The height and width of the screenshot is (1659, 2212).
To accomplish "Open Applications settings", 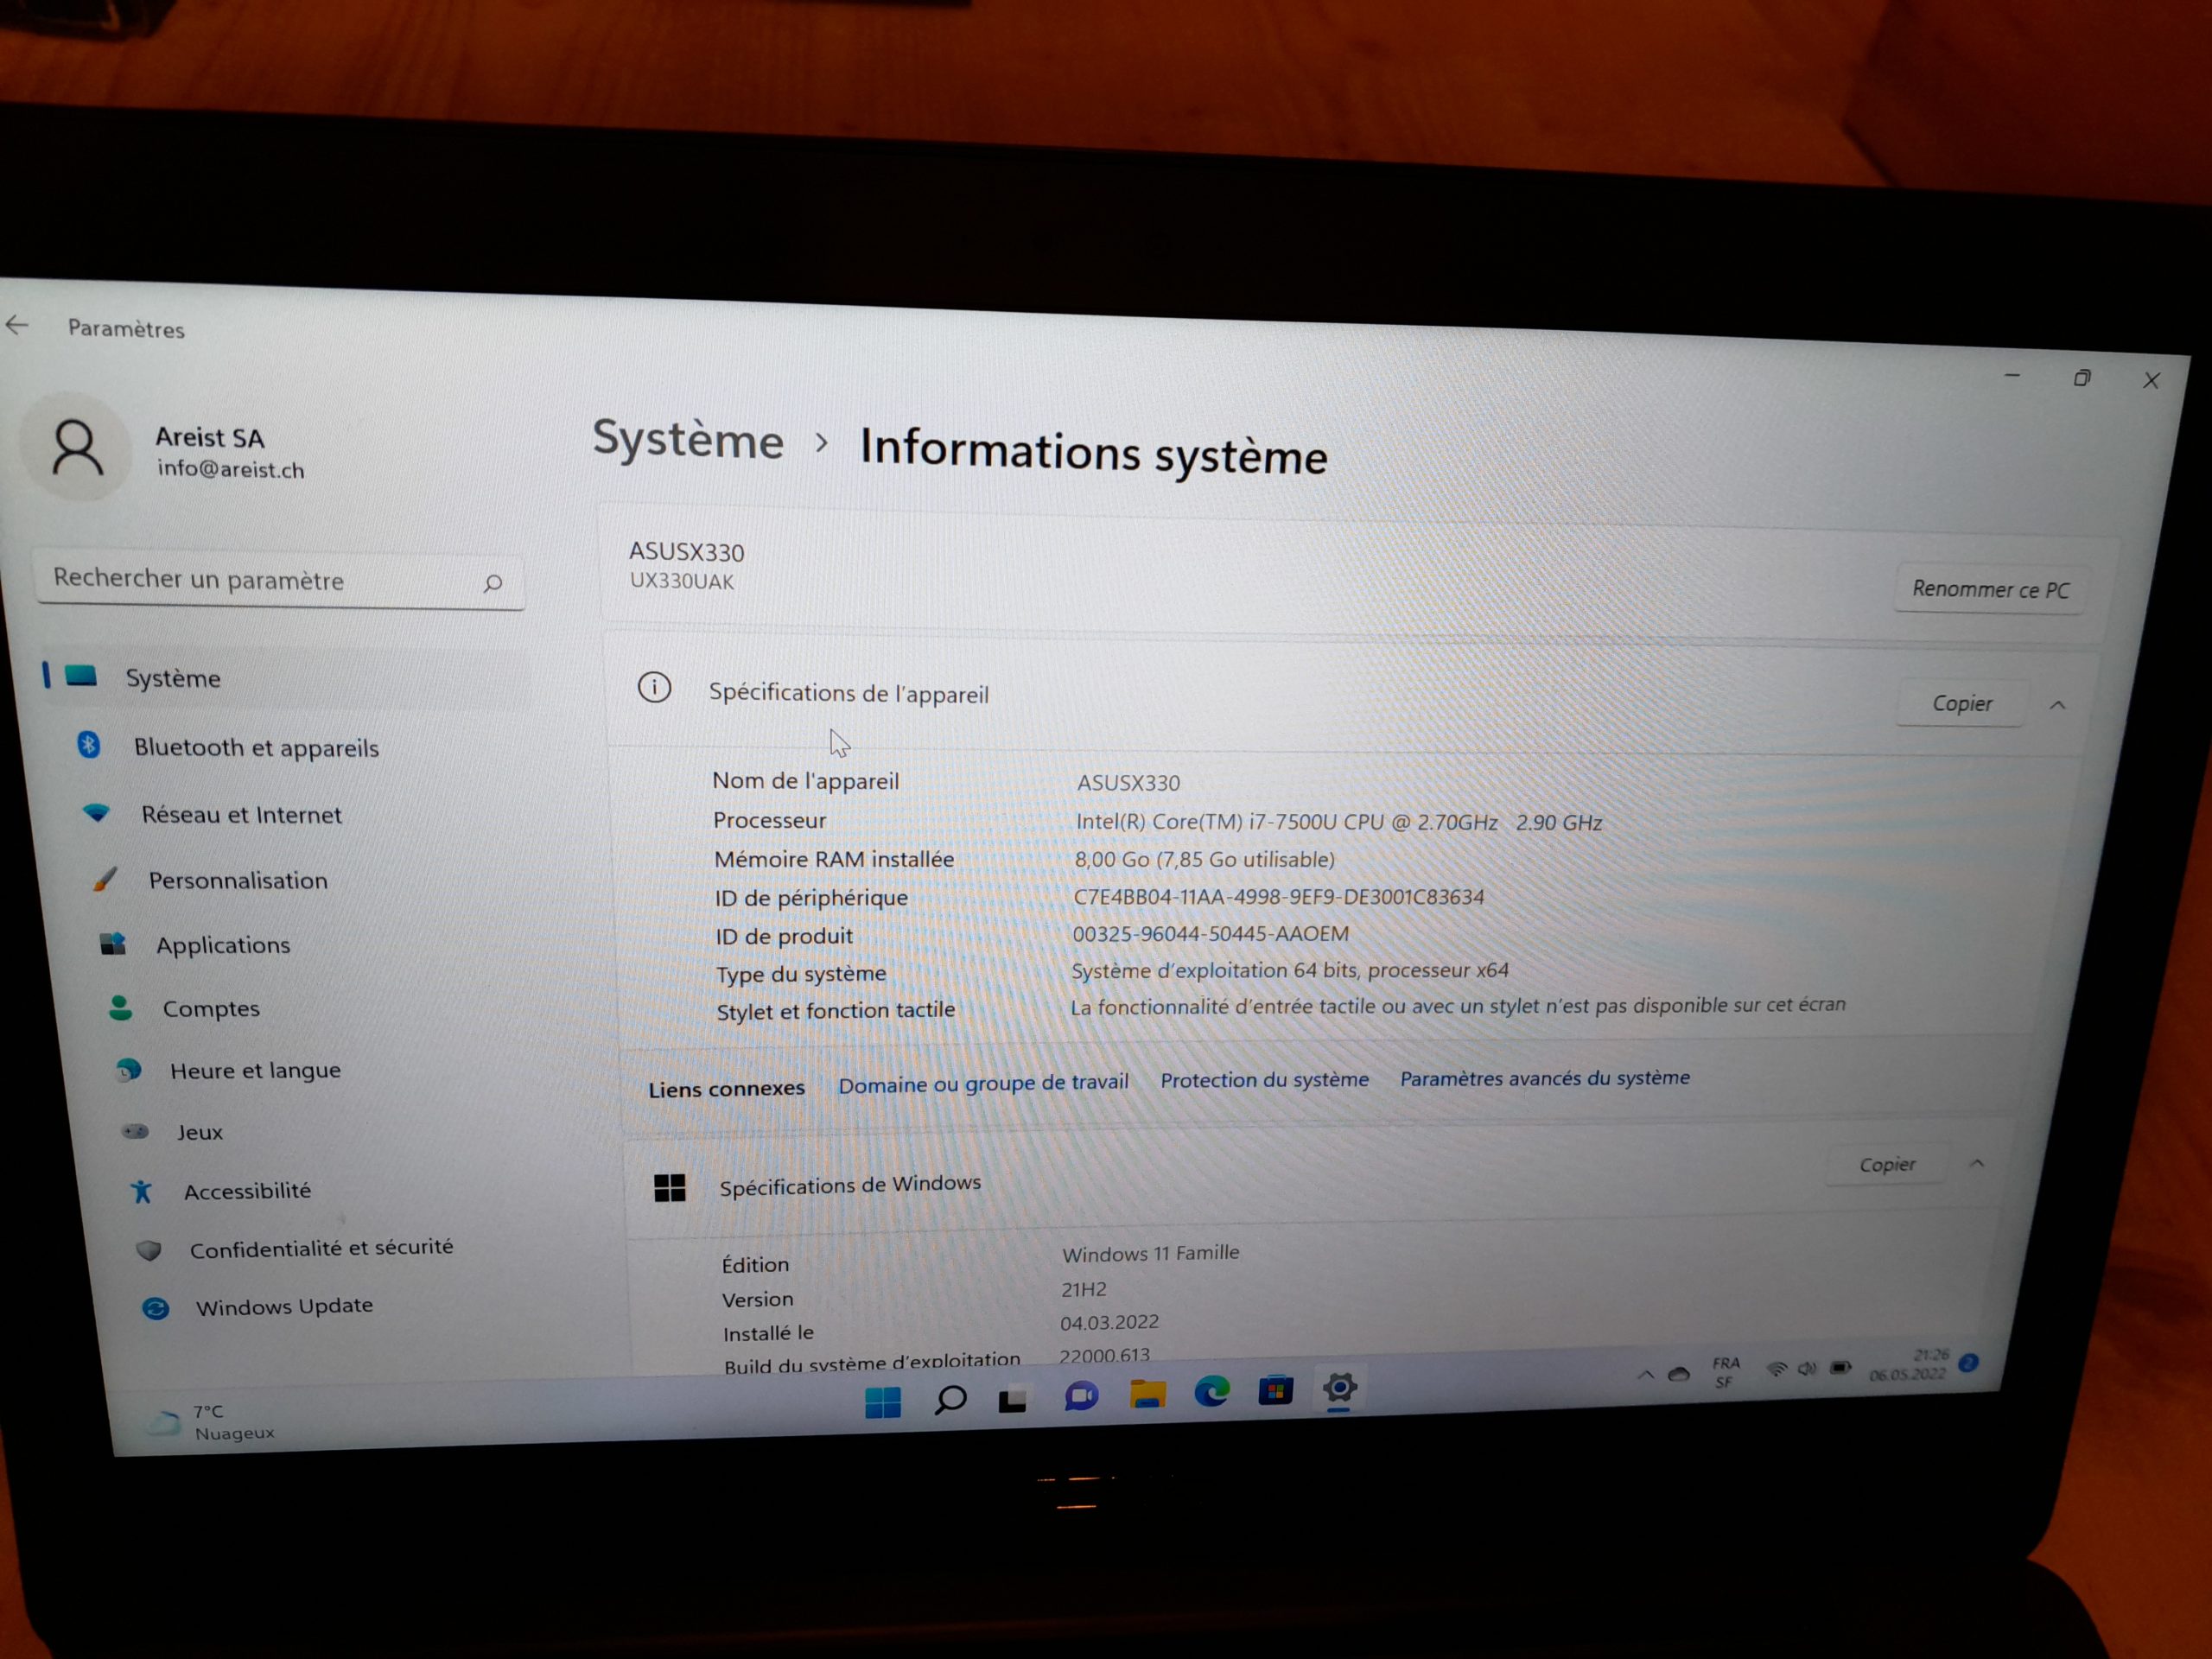I will [x=222, y=945].
